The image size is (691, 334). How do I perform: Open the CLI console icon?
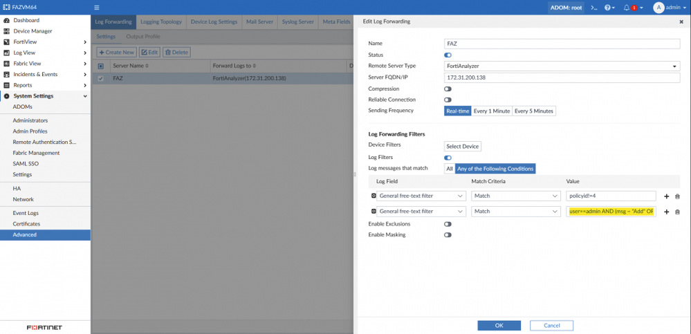tap(593, 8)
